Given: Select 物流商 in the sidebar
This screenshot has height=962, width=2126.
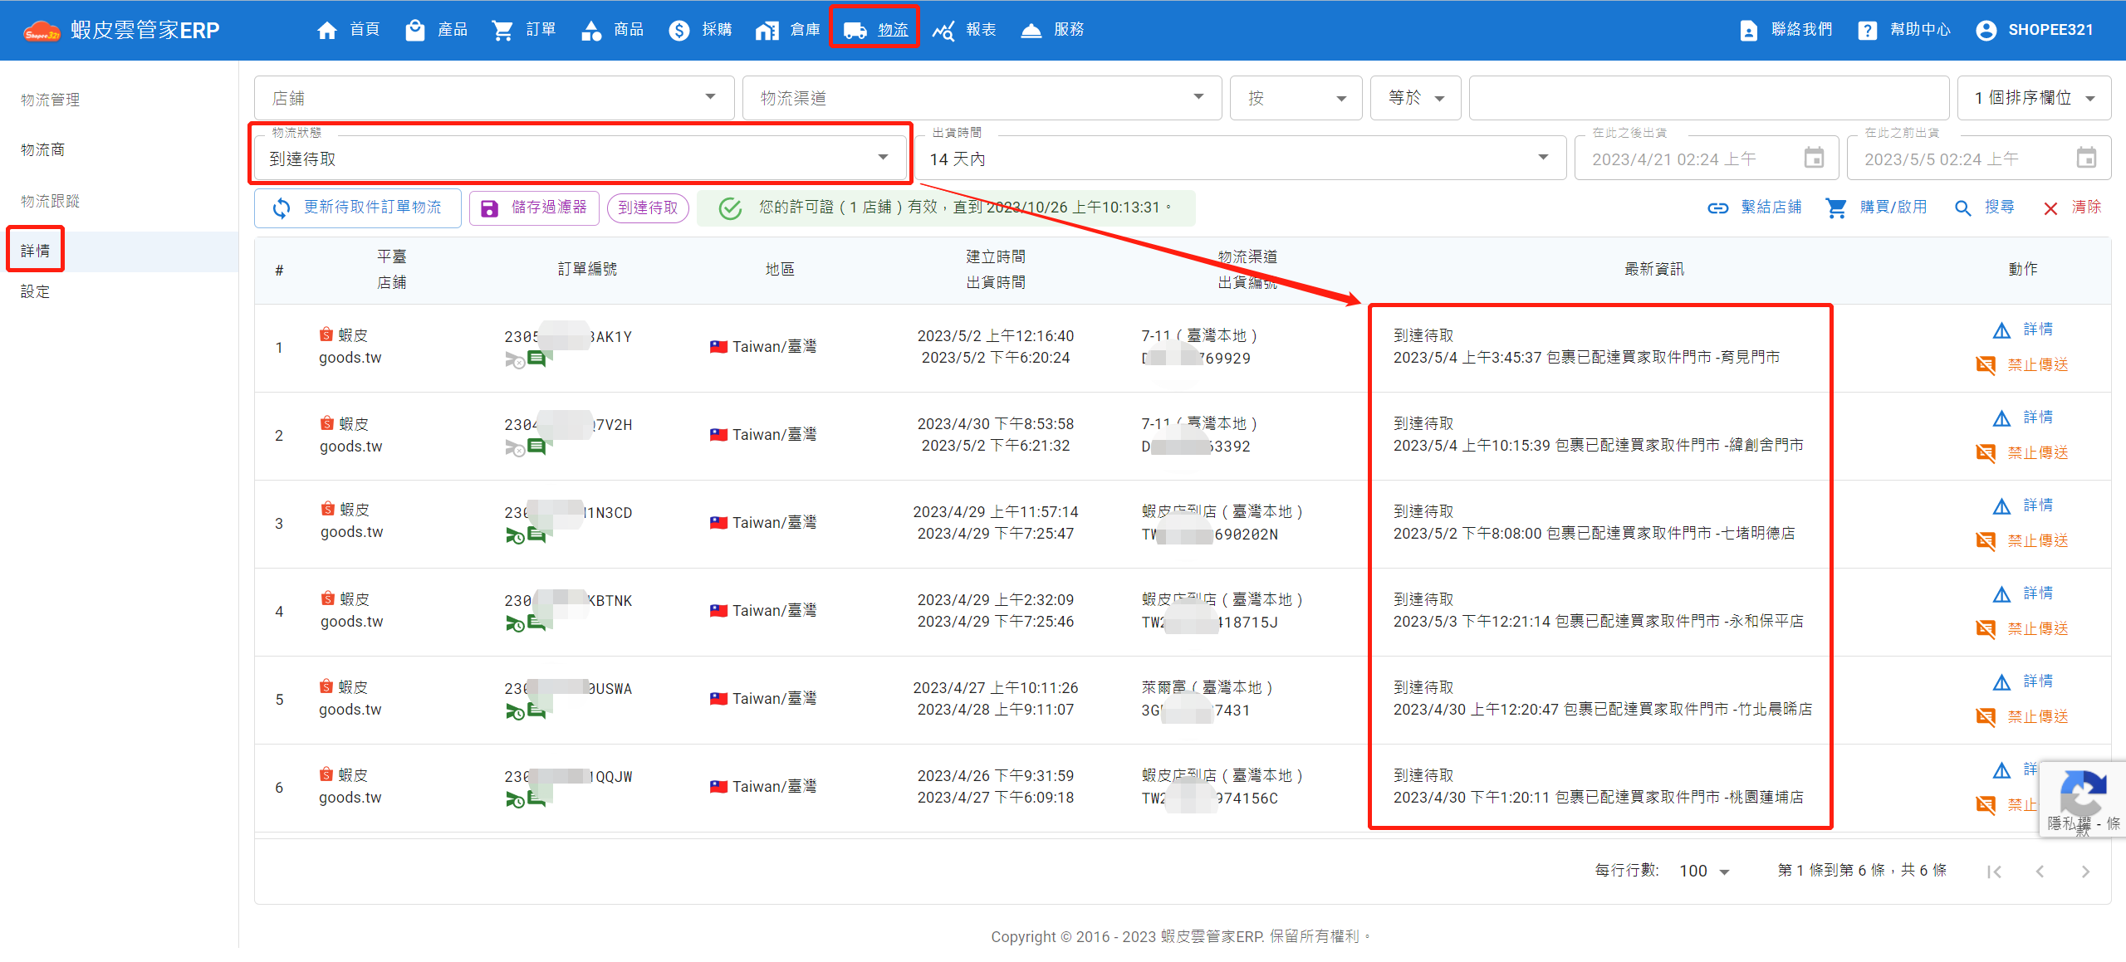Looking at the screenshot, I should tap(43, 149).
